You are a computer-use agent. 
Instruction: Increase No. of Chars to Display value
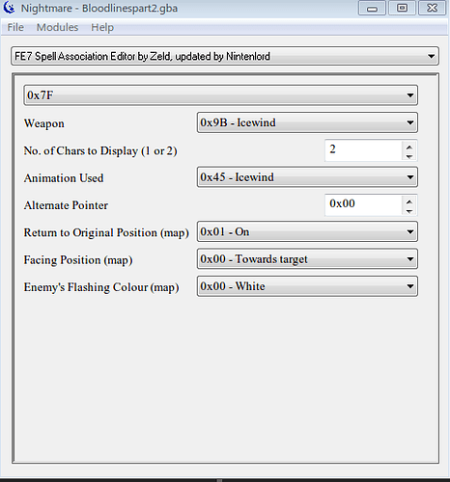coord(409,147)
